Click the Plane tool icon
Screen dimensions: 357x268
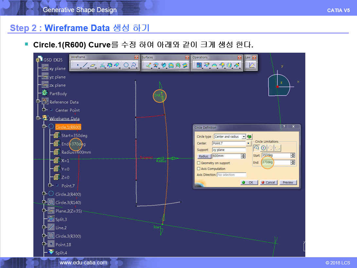(x=93, y=65)
